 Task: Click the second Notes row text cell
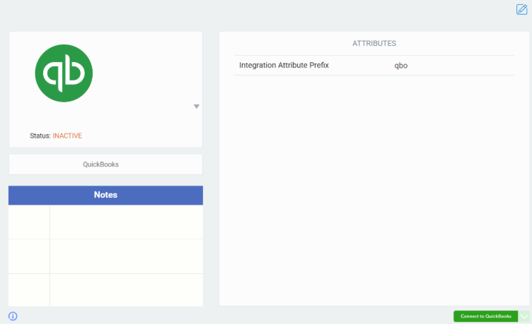[x=126, y=256]
